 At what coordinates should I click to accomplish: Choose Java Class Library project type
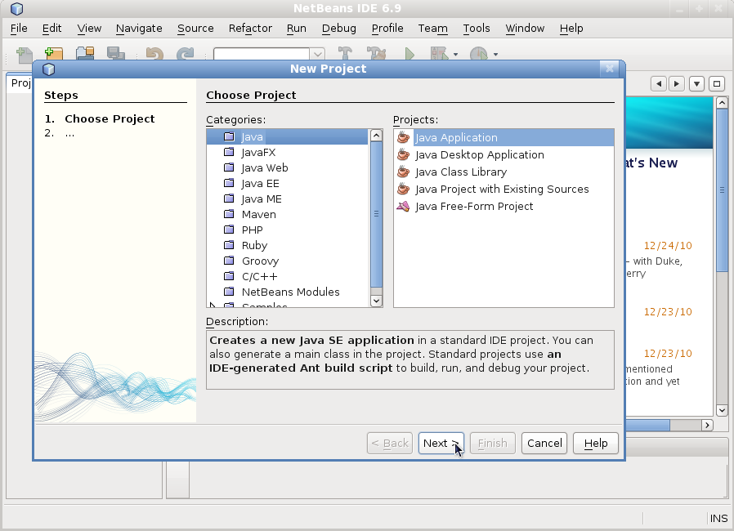pos(504,172)
